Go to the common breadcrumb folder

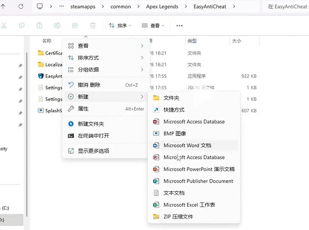tap(120, 7)
